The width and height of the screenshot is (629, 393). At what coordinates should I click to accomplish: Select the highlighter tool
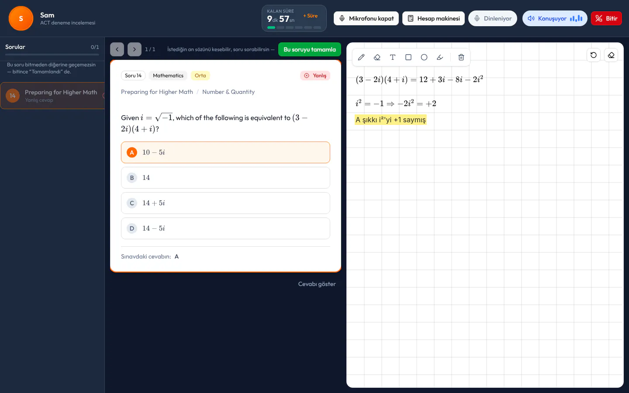click(x=440, y=57)
